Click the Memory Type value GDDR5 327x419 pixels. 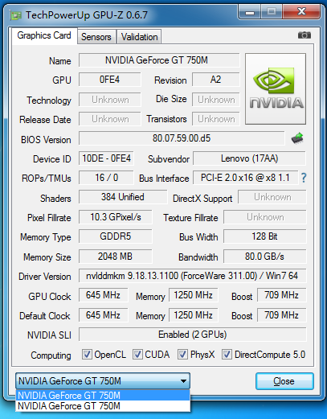click(116, 236)
